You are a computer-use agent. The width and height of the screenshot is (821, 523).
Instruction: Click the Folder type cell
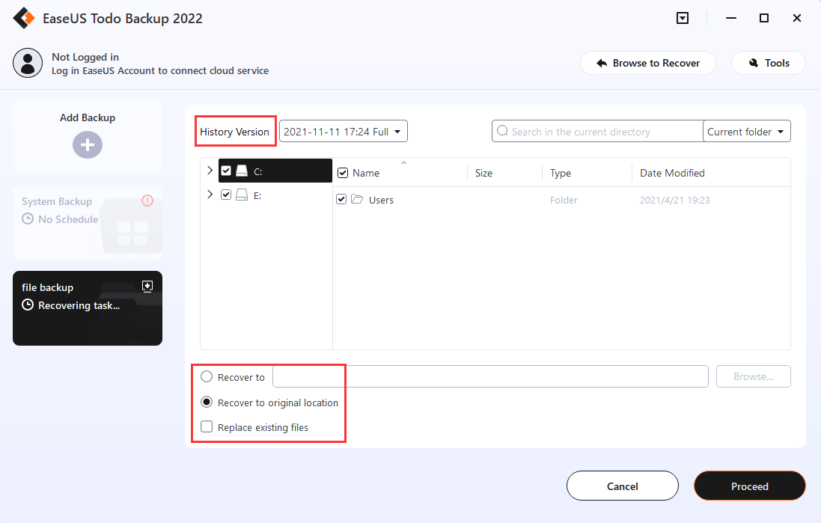click(x=564, y=200)
